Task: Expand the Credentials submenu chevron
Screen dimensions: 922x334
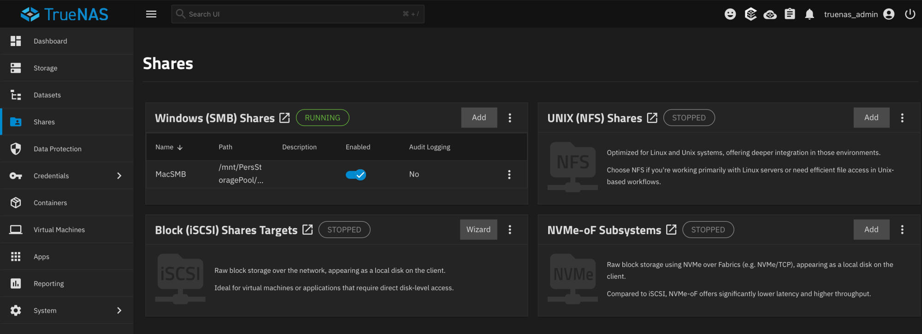Action: 119,176
